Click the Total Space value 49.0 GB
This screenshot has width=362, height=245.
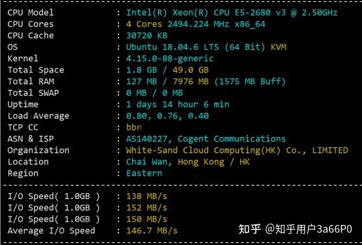pyautogui.click(x=190, y=70)
